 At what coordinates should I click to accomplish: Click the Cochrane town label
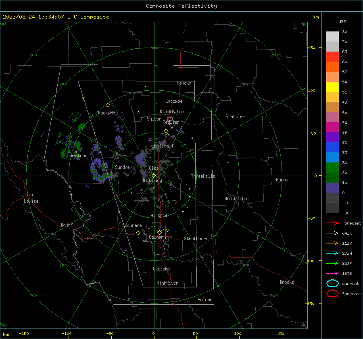[132, 225]
